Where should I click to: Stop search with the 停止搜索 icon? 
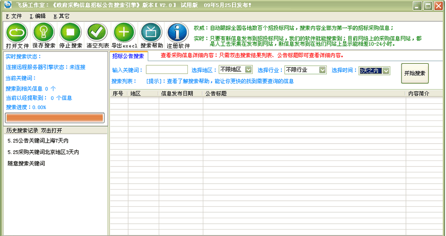pyautogui.click(x=70, y=33)
